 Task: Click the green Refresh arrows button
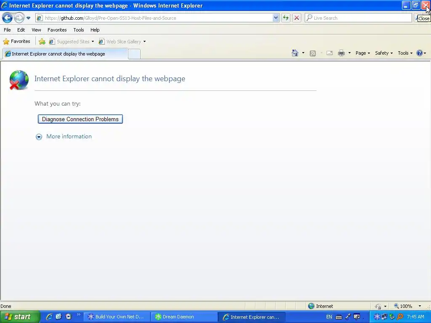click(286, 18)
